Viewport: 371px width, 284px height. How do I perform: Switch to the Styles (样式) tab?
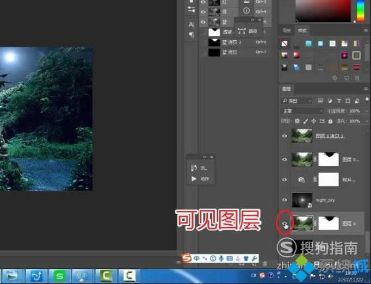tap(302, 30)
